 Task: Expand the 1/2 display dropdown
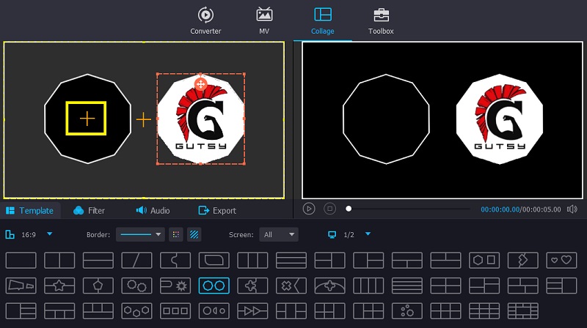coord(368,234)
